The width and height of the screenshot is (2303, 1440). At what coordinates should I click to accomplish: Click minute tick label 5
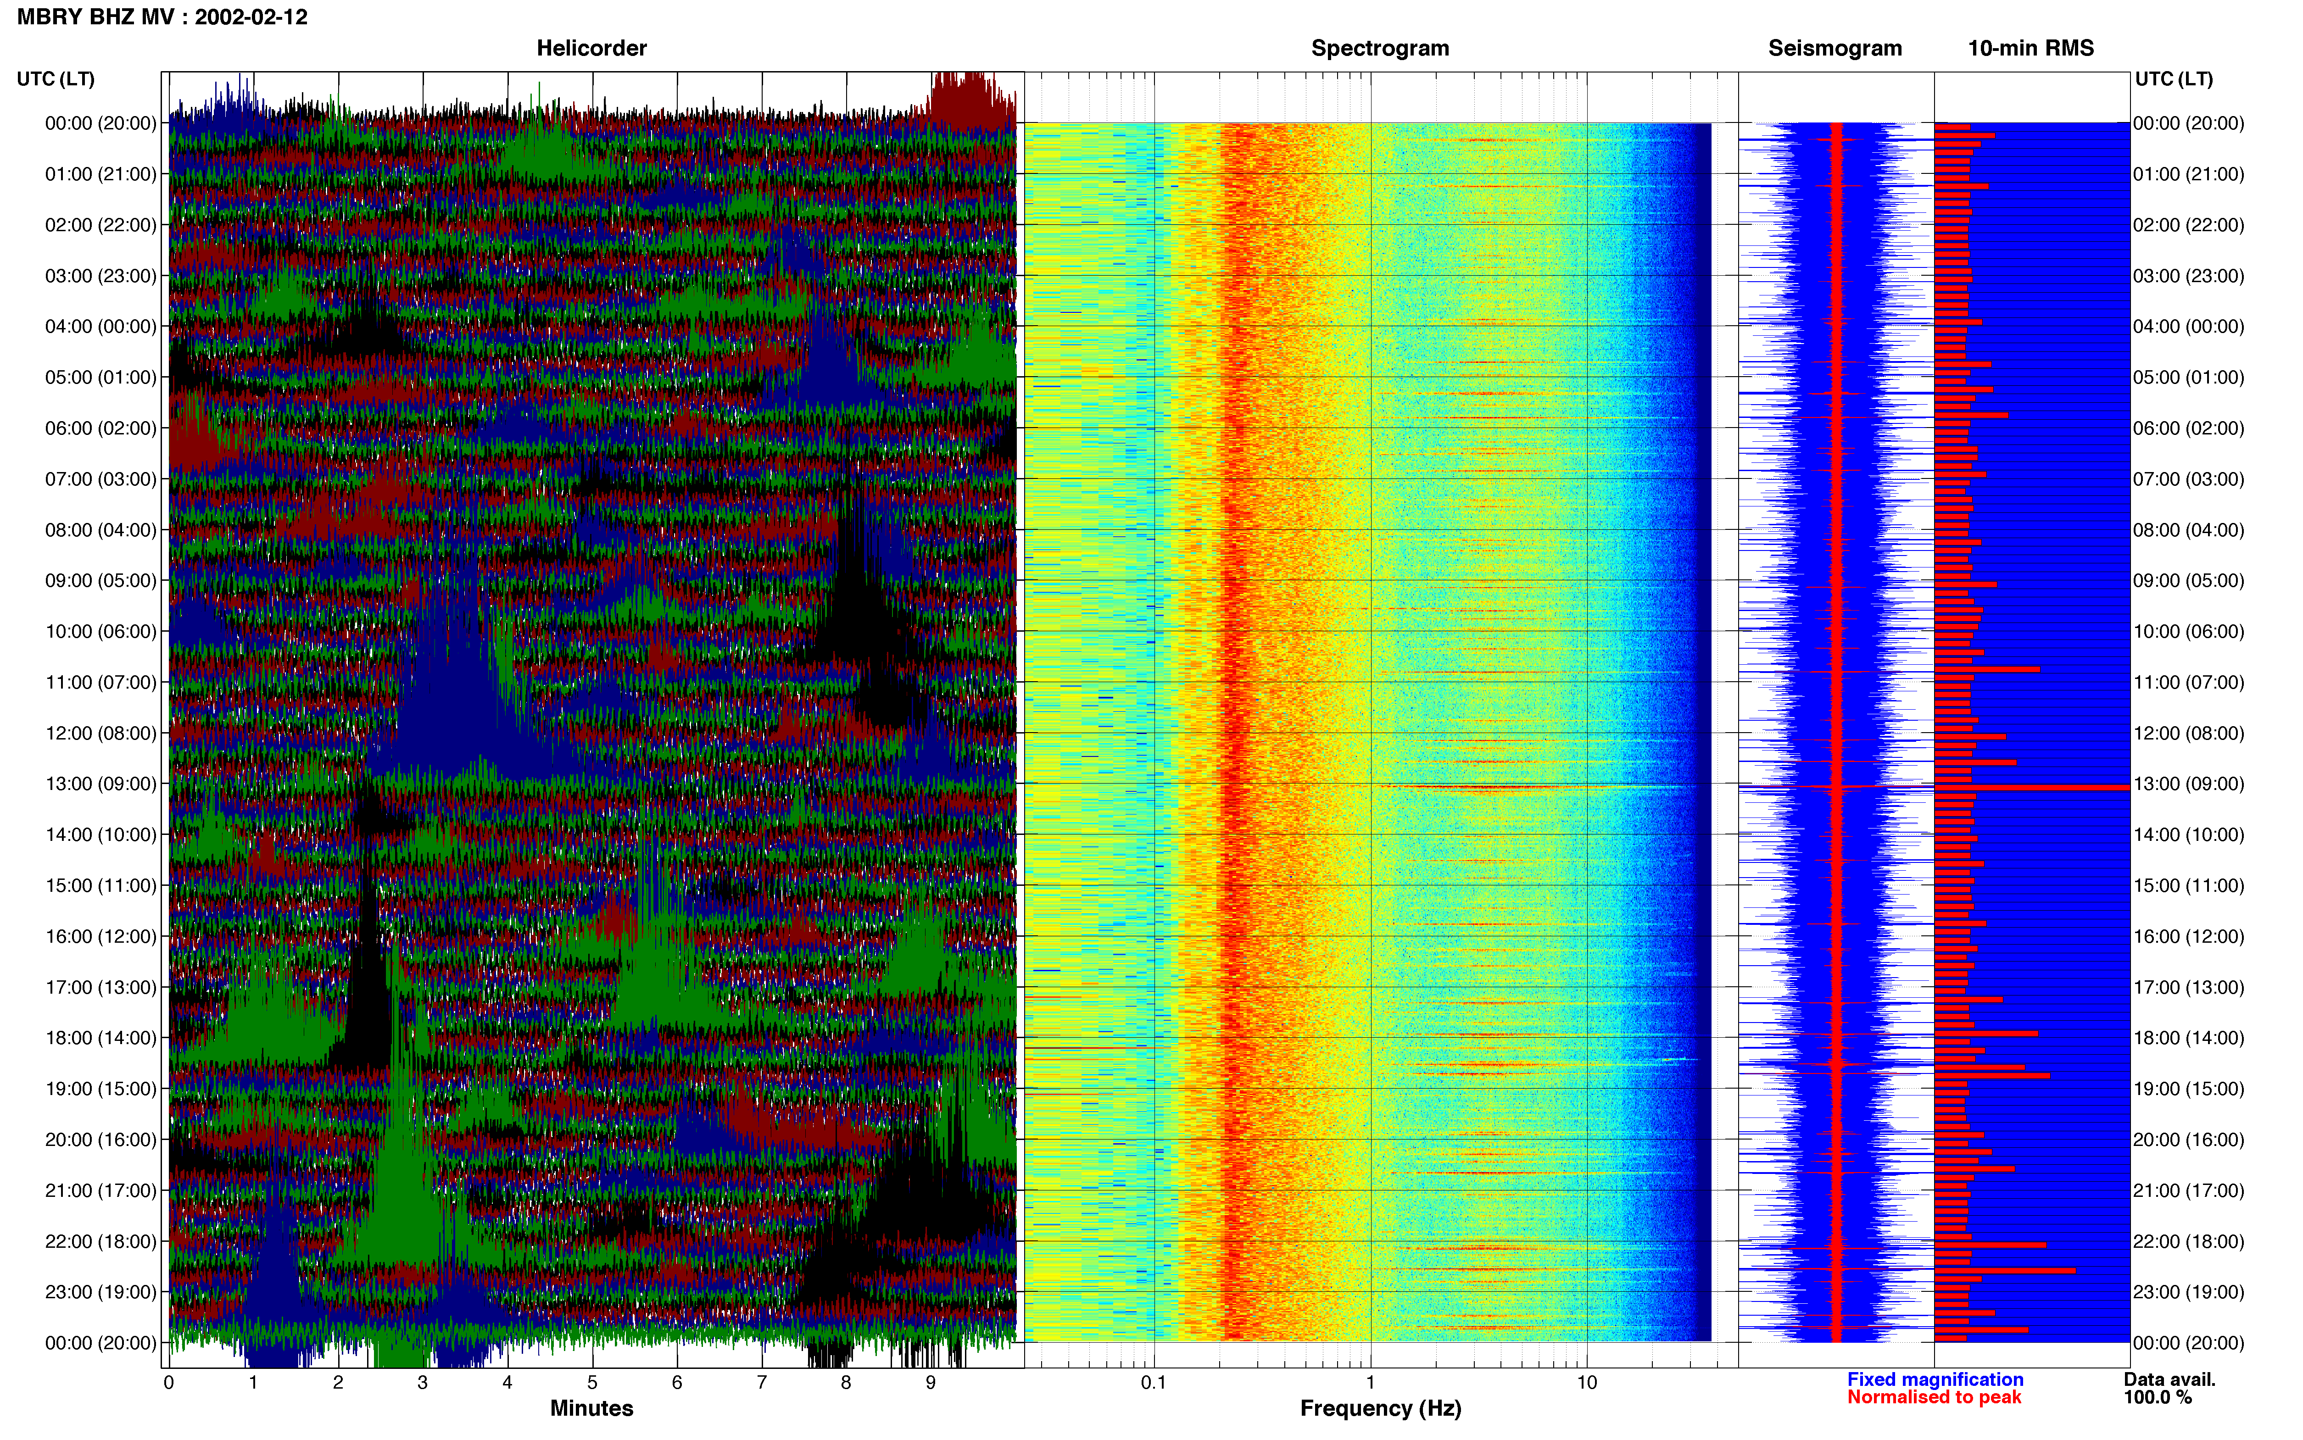592,1383
